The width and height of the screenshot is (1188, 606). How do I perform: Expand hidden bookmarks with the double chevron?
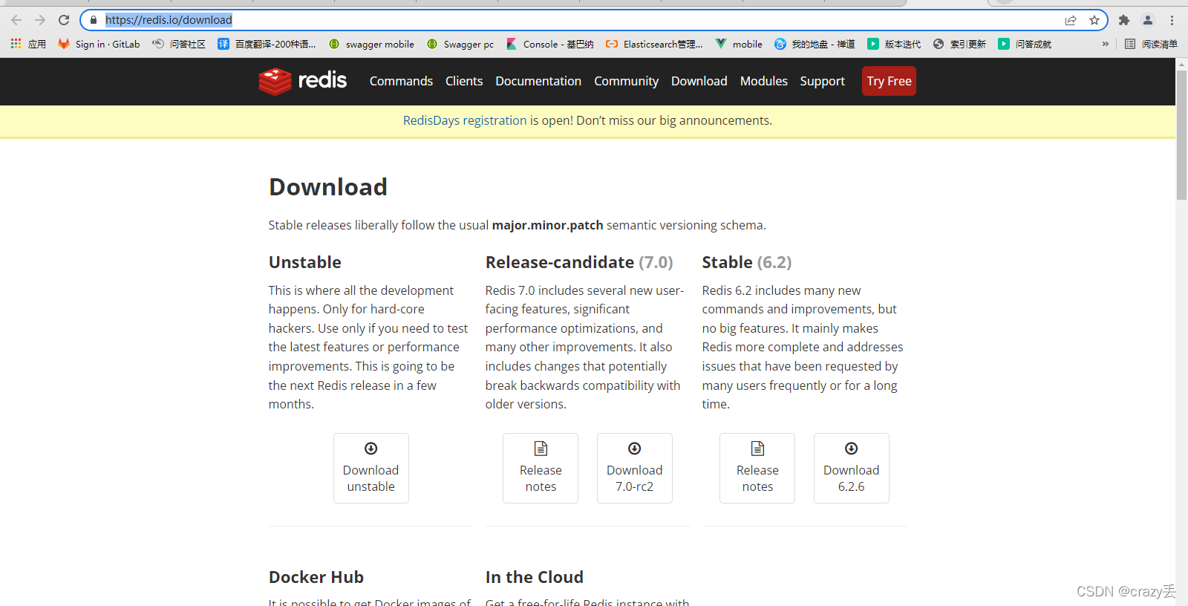[1106, 44]
